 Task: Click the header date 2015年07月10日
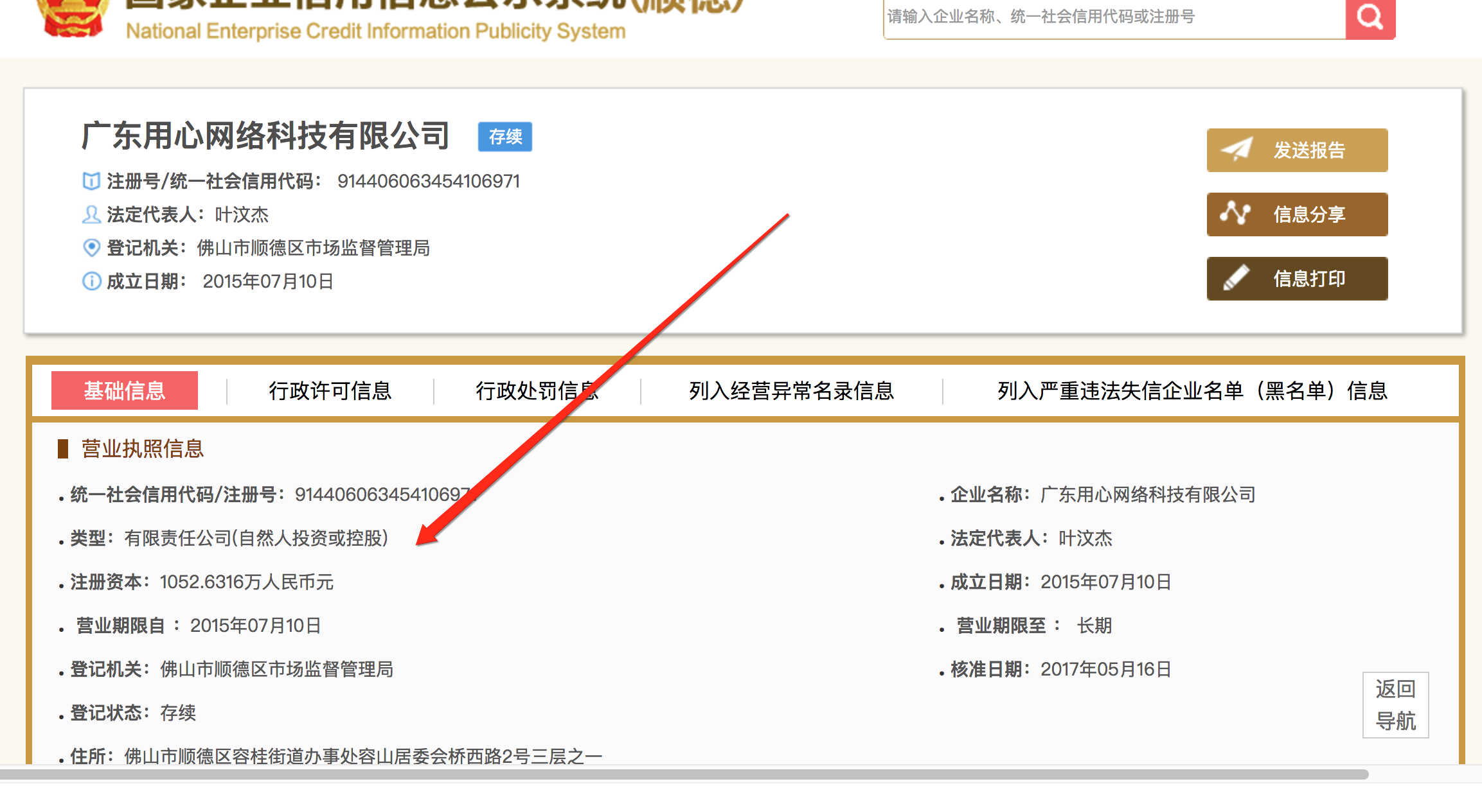pos(268,281)
